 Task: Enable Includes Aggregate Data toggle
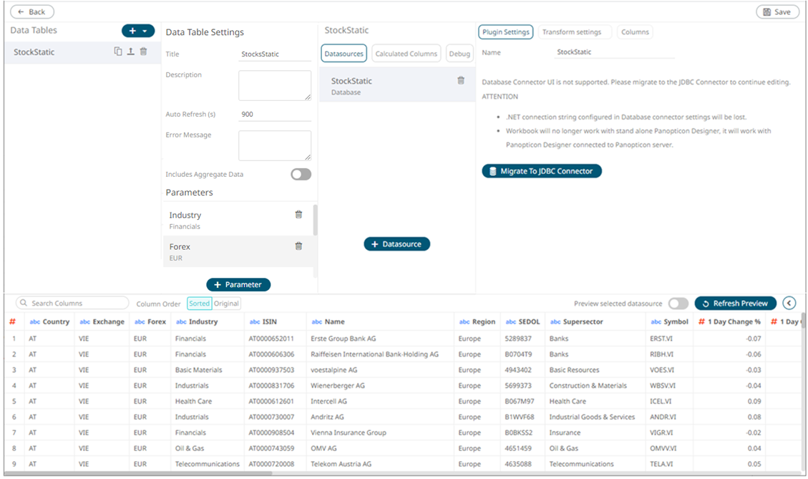pyautogui.click(x=301, y=174)
